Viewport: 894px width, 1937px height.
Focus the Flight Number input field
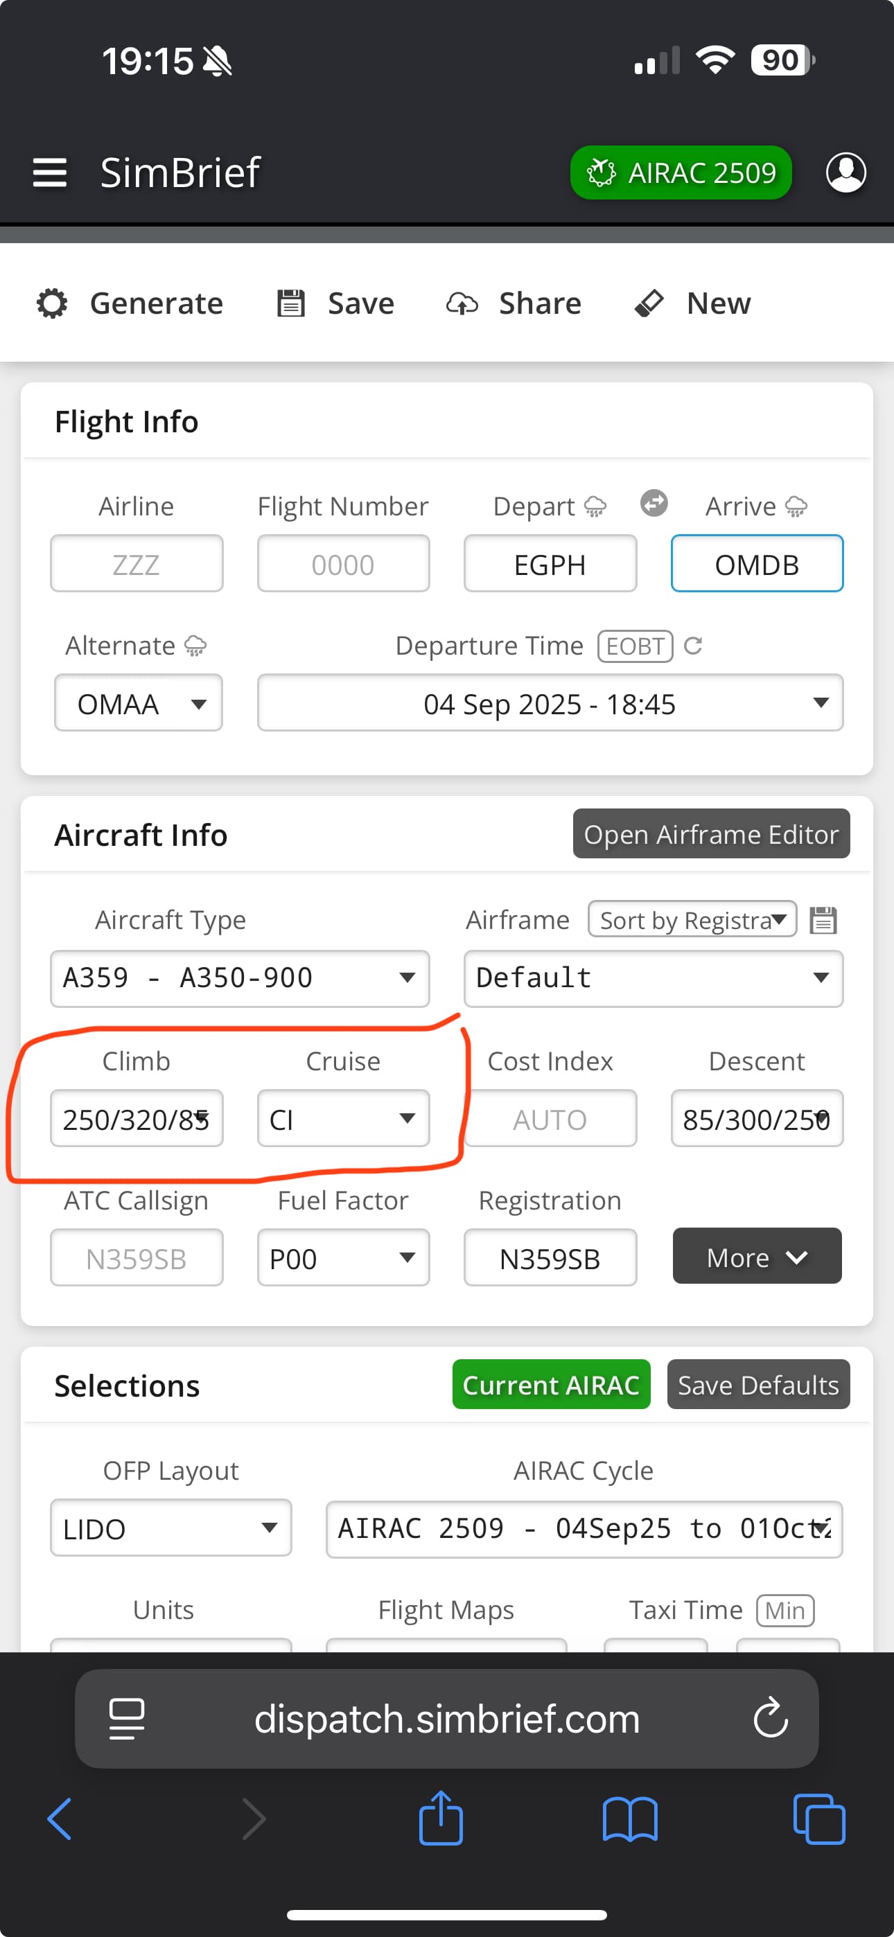(343, 564)
